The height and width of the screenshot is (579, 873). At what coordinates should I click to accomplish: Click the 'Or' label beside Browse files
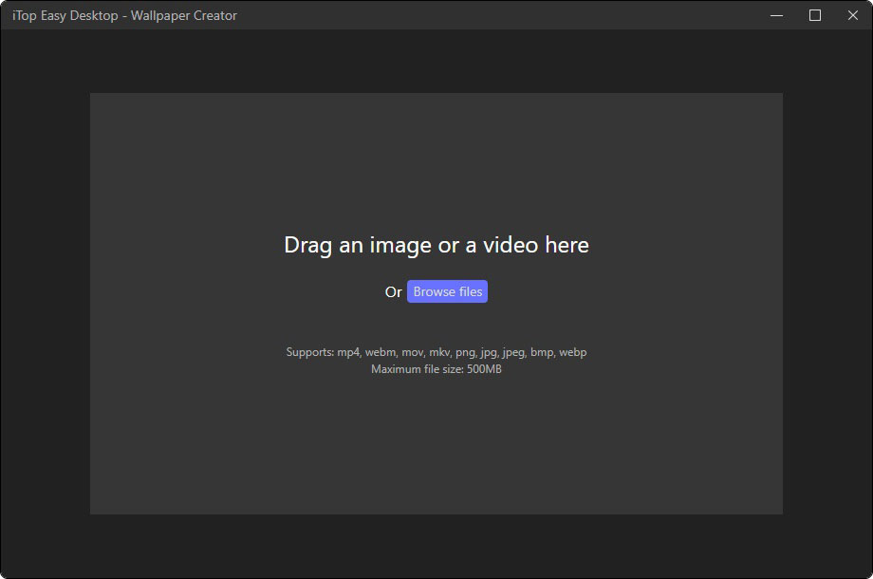coord(393,292)
